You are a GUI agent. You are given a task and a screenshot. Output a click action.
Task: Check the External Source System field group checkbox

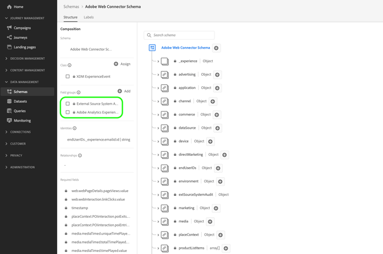pyautogui.click(x=67, y=104)
